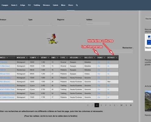Click the Vallées text input field
The width and height of the screenshot is (151, 122).
coord(98,23)
